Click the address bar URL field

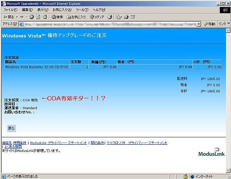pos(110,24)
